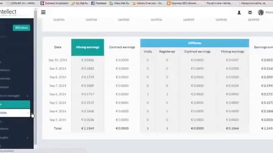Open the Facebook bookmark

pyautogui.click(x=99, y=3)
